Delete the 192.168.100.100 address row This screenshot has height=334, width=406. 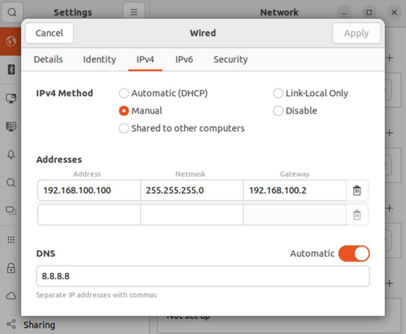(357, 191)
